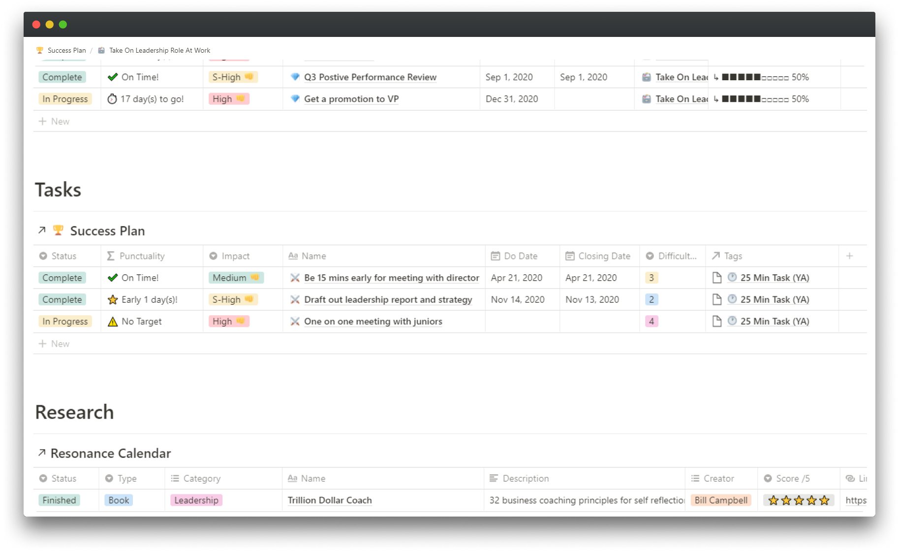Click page icon in Be 15 mins early Tags cell
Image resolution: width=899 pixels, height=552 pixels.
(717, 278)
